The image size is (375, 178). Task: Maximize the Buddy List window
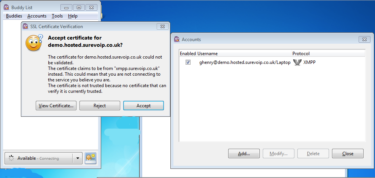79,8
